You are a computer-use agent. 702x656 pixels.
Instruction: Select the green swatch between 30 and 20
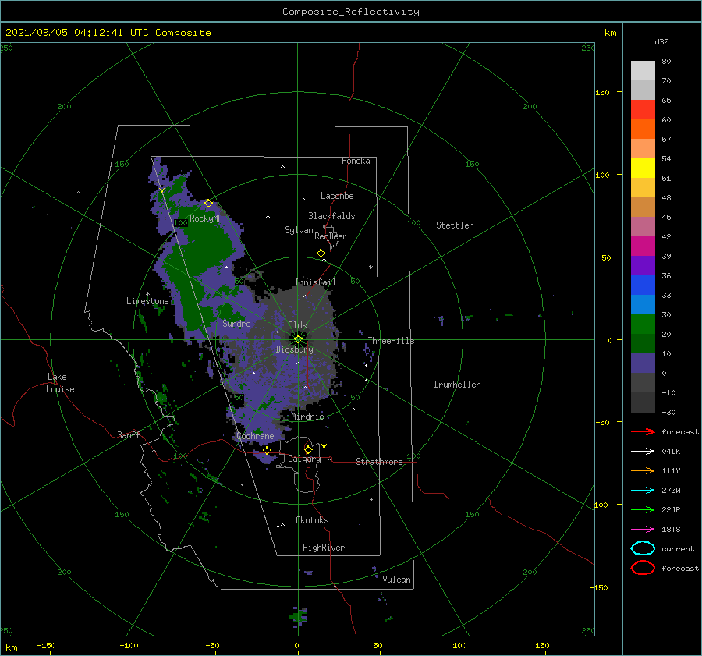click(x=643, y=324)
